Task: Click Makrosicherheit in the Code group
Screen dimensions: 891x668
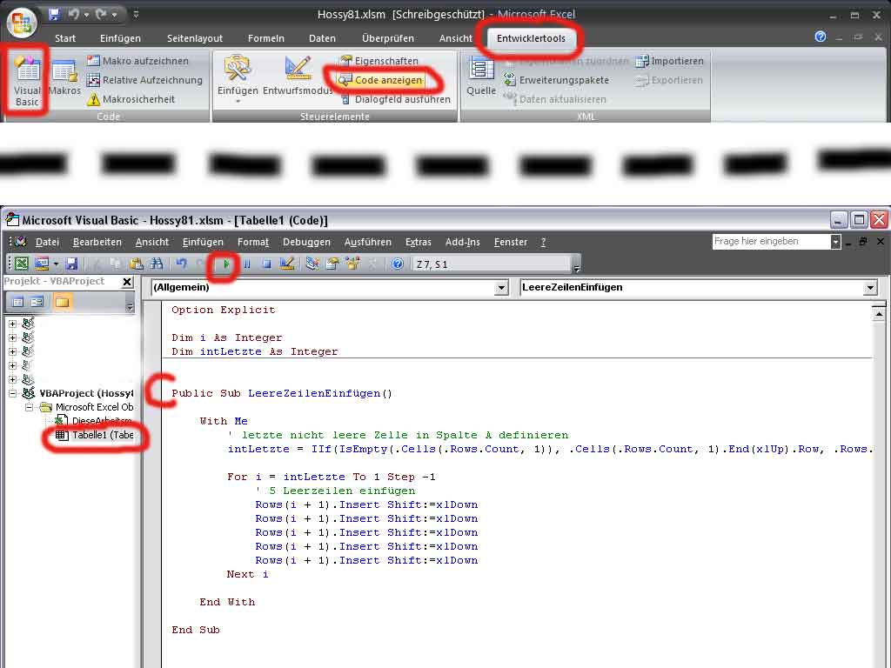Action: coord(131,99)
